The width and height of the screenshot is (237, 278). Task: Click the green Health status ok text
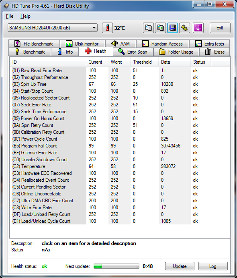(45, 266)
